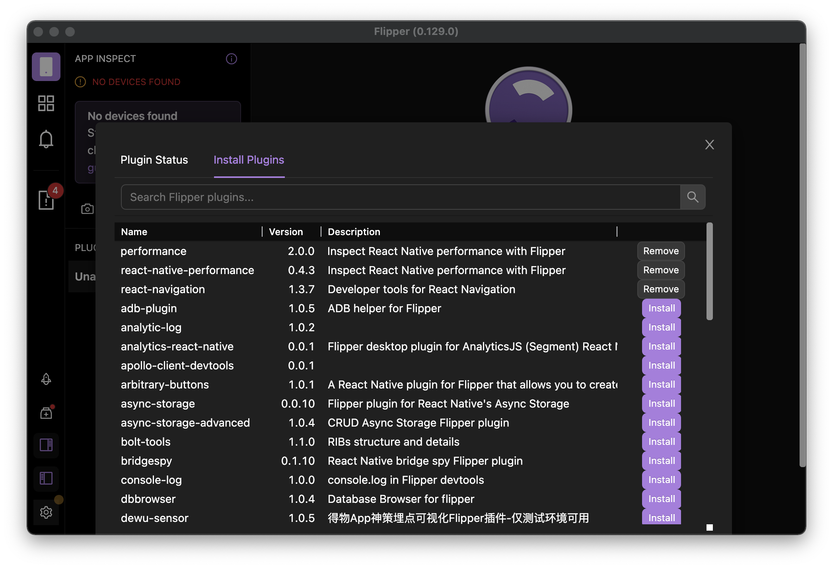The image size is (833, 568).
Task: Toggle the right sidebar panel icon
Action: point(46,445)
